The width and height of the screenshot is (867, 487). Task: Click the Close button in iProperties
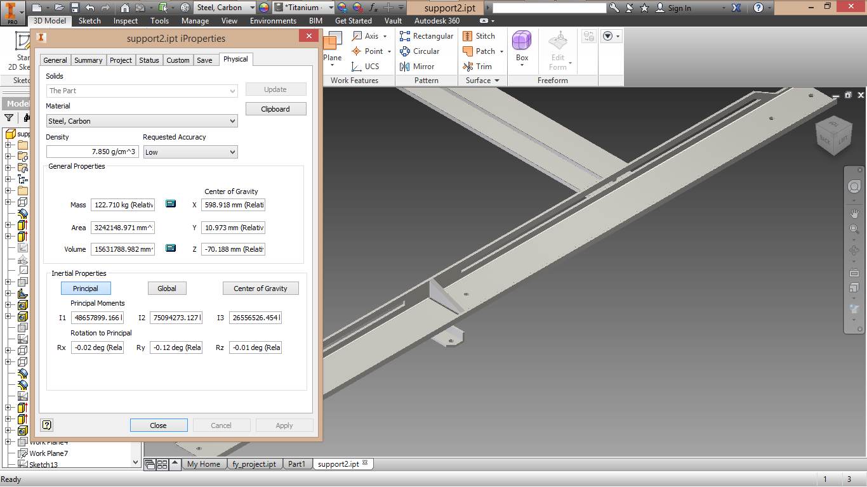click(x=159, y=425)
